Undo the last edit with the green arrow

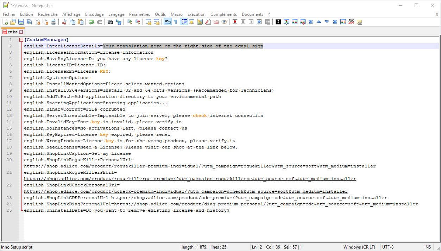pyautogui.click(x=91, y=22)
